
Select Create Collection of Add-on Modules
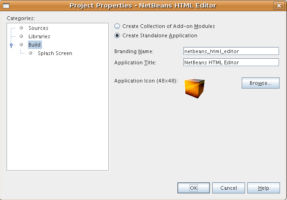(117, 27)
